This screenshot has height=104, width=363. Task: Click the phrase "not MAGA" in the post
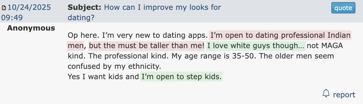(x=325, y=46)
